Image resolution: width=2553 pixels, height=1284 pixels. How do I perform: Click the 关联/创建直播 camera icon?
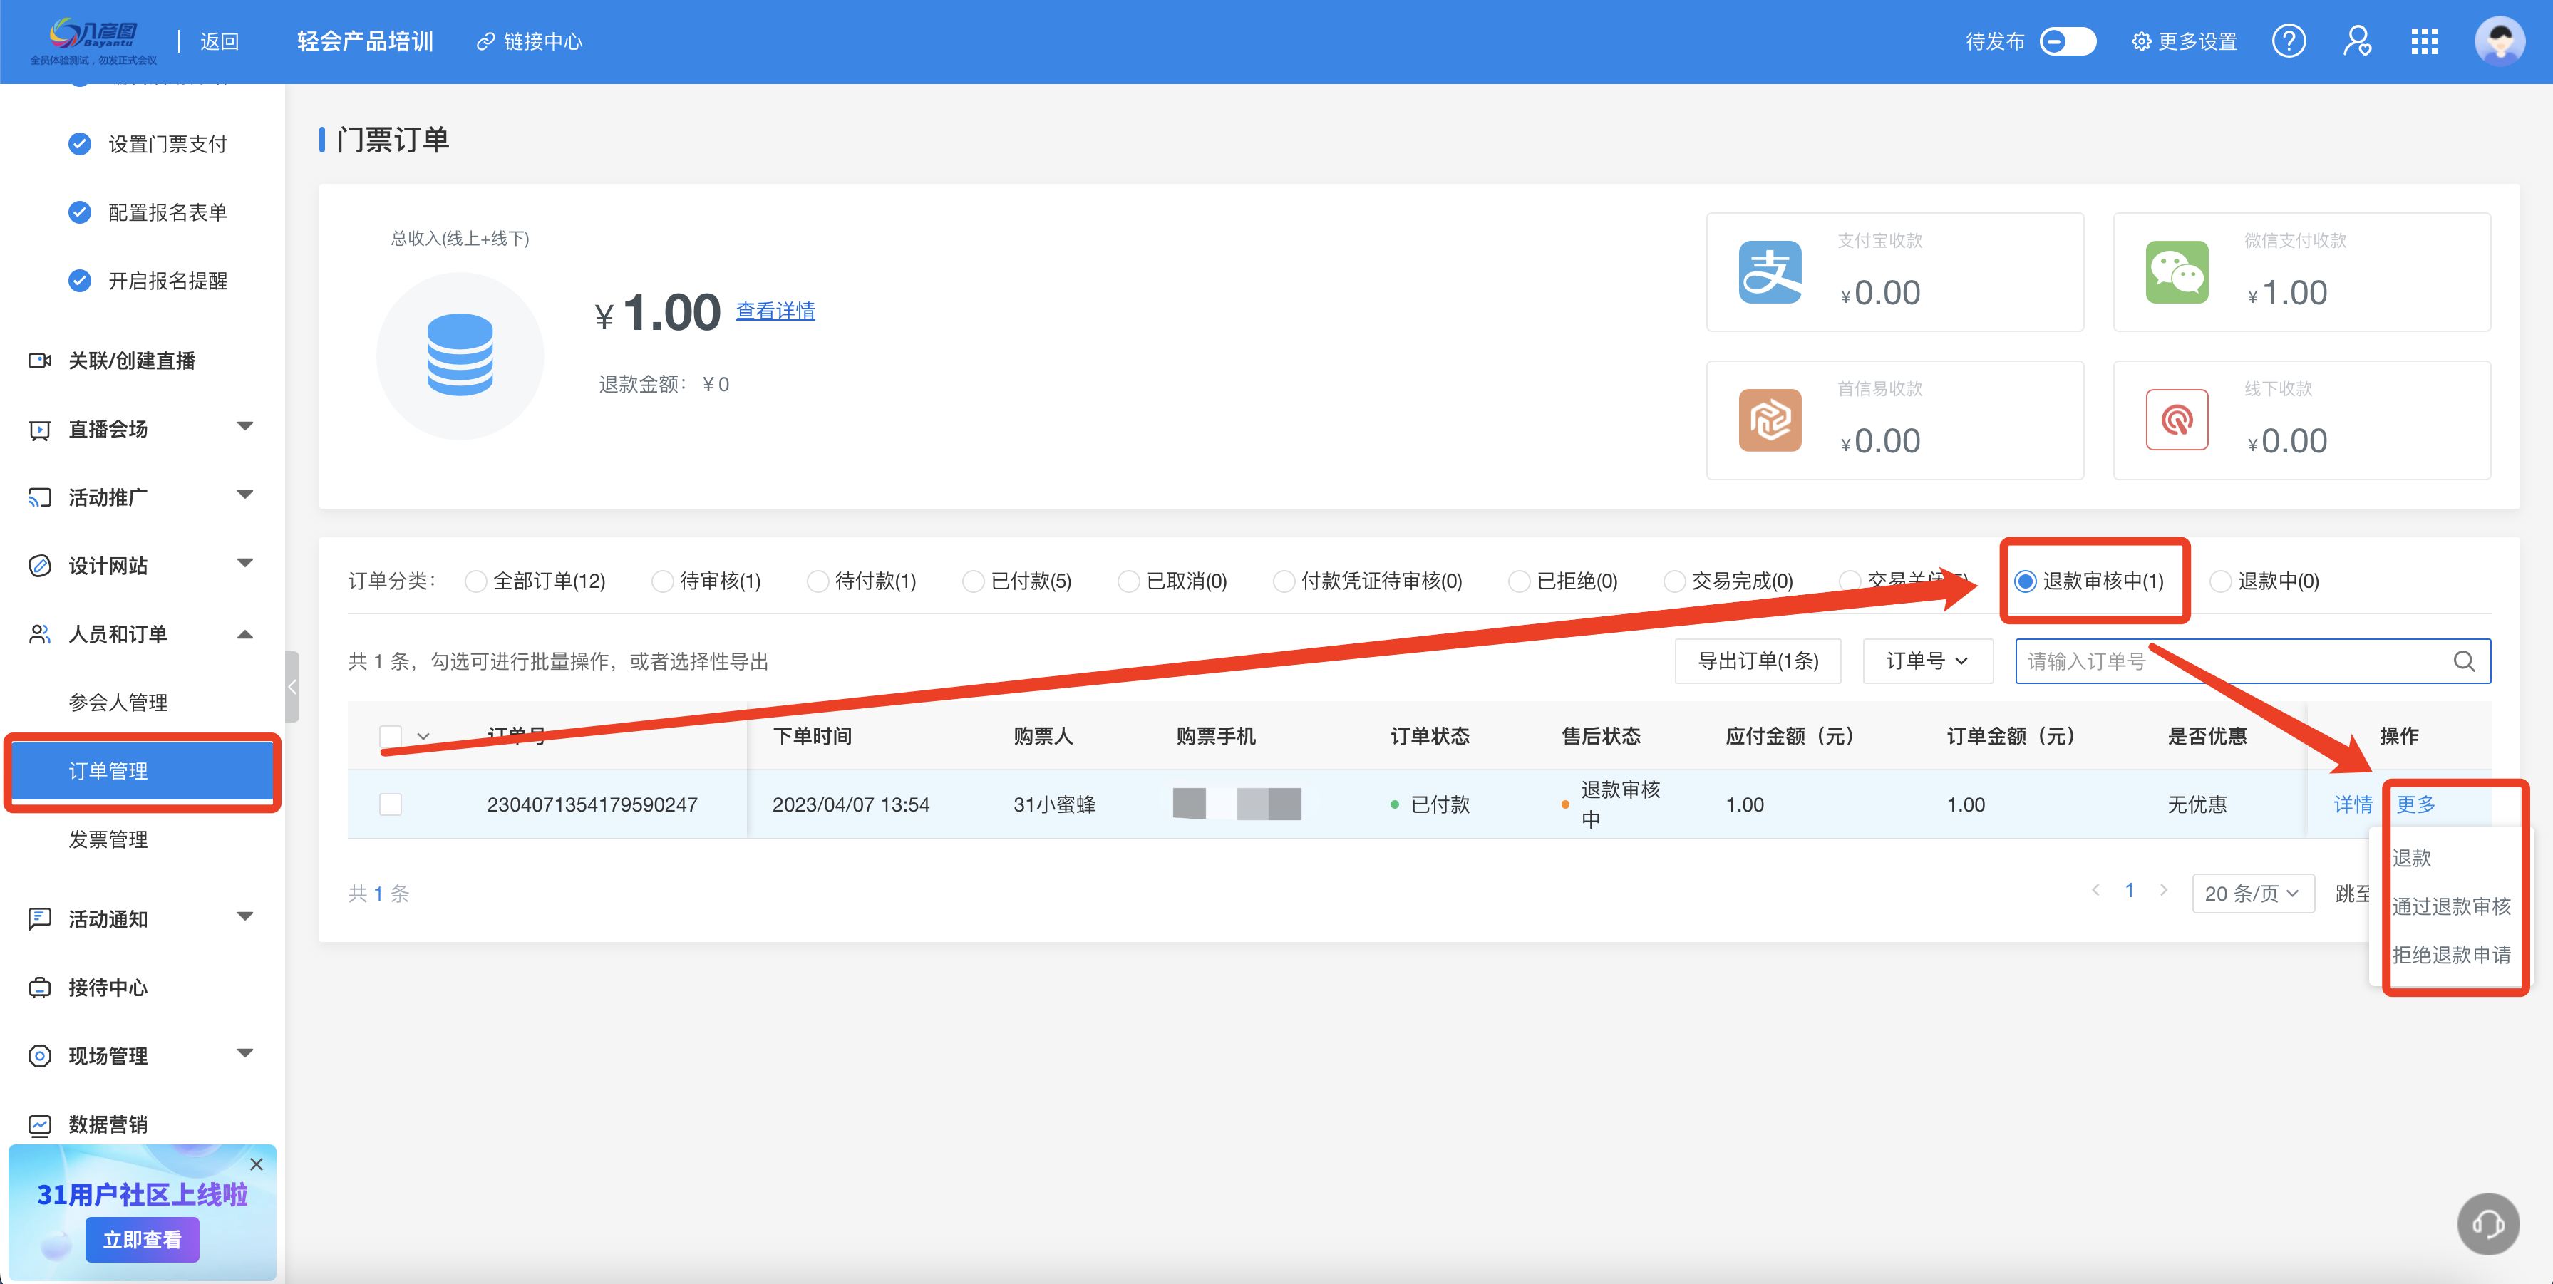coord(40,361)
